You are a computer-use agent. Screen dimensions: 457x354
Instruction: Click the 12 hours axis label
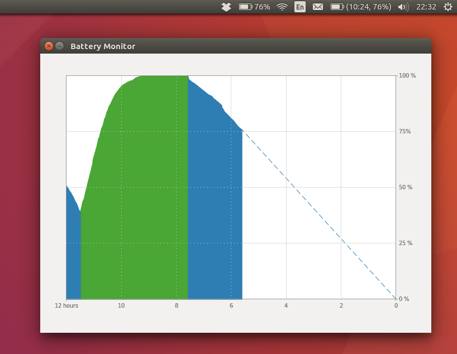[x=66, y=305]
